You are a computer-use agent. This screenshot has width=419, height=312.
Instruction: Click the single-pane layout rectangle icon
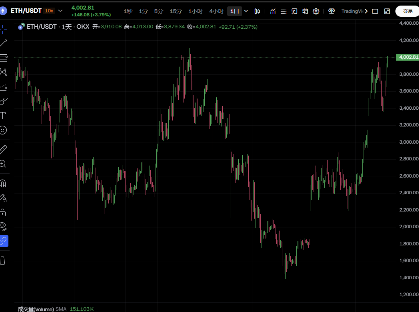(x=375, y=11)
